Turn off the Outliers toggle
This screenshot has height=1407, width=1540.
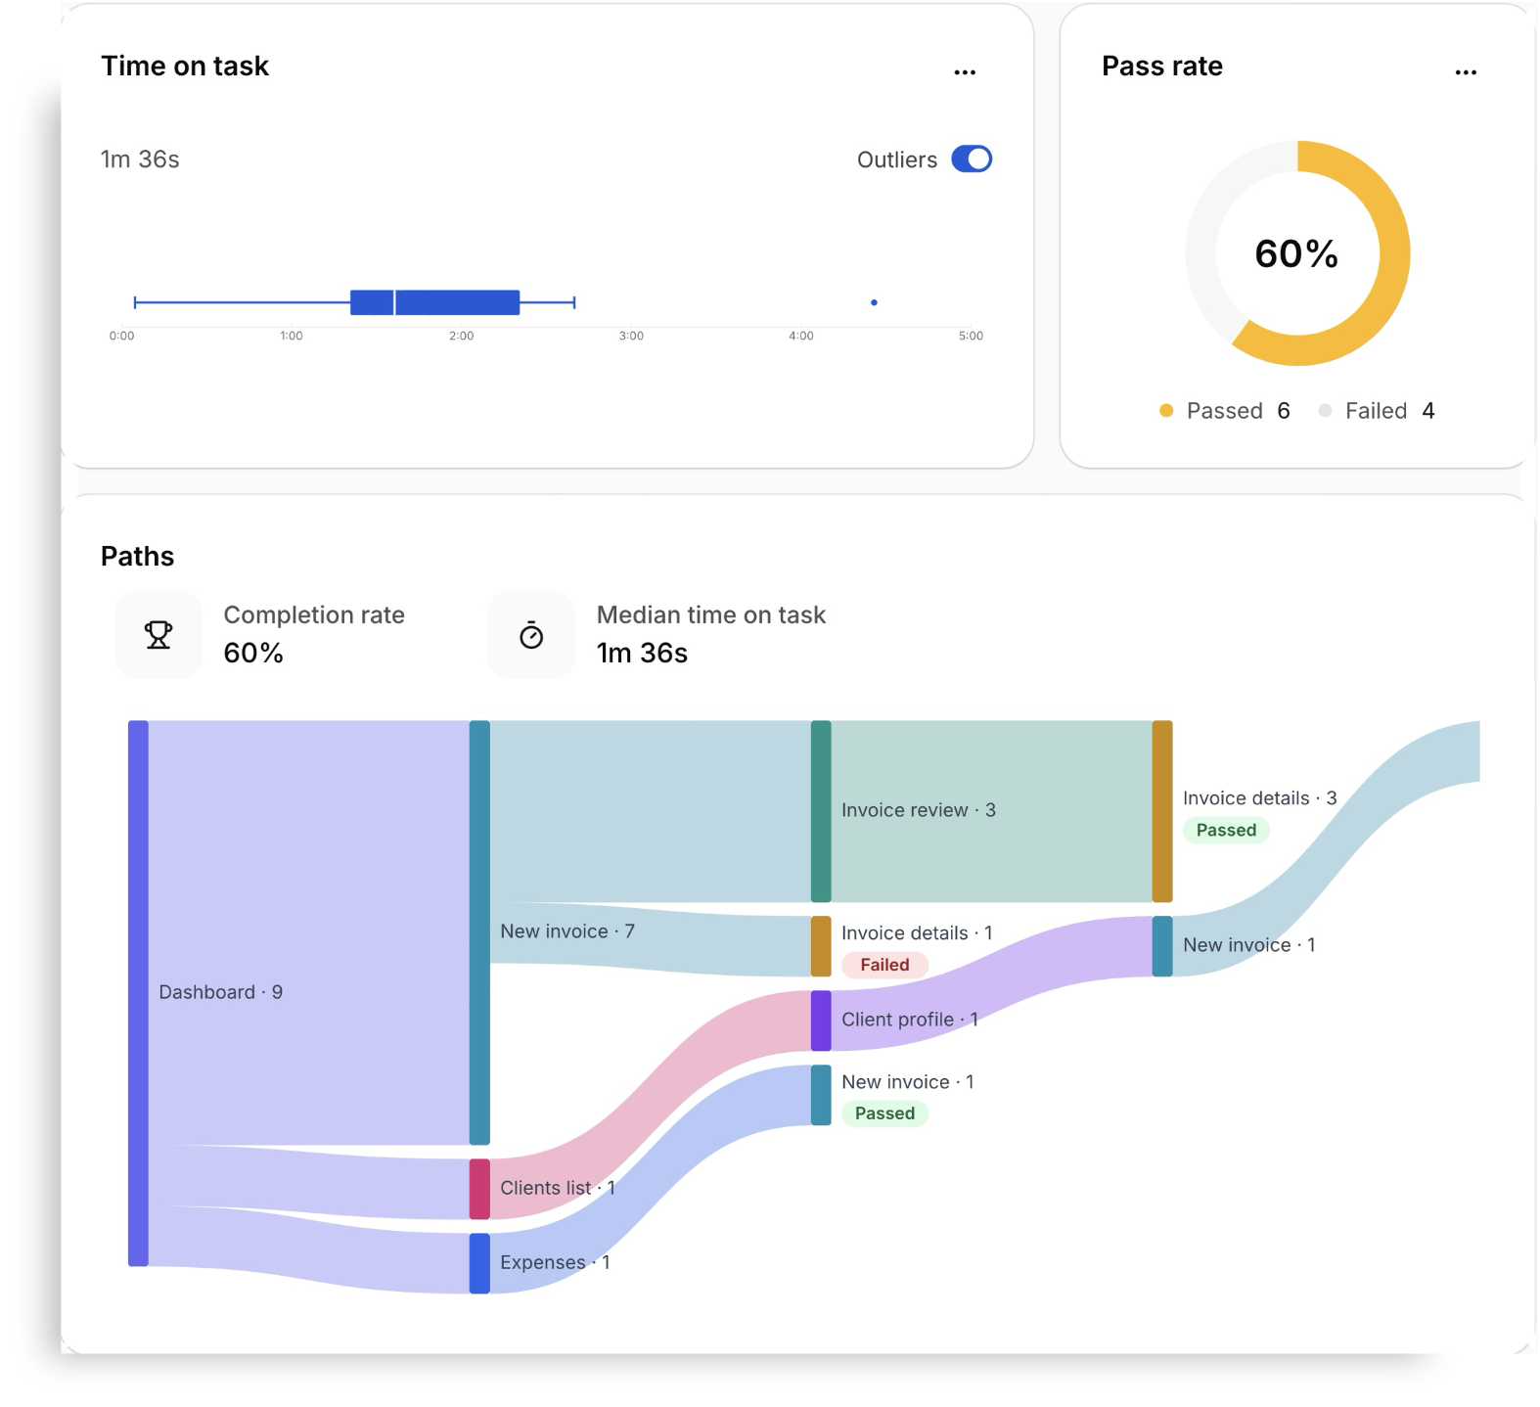coord(972,159)
